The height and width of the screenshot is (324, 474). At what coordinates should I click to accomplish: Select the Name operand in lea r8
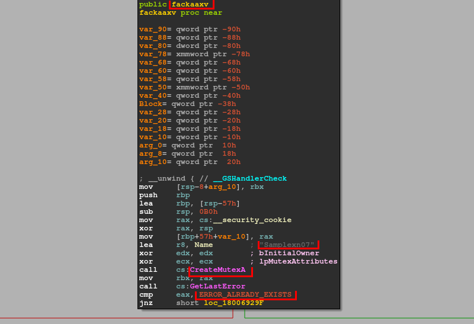pos(203,245)
